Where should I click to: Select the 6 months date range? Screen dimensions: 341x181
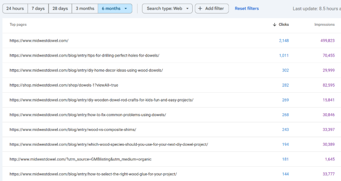coord(115,9)
